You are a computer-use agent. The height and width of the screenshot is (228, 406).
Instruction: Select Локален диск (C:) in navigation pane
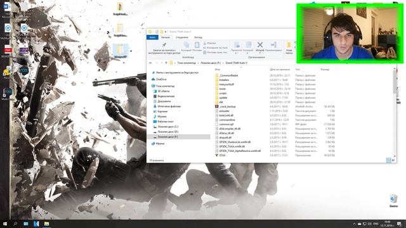(167, 127)
